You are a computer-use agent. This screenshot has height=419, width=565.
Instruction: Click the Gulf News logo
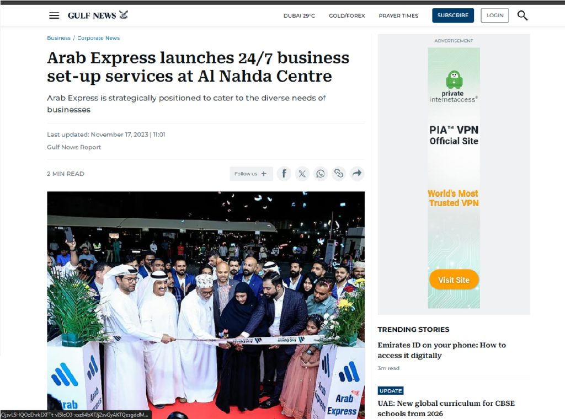(98, 15)
